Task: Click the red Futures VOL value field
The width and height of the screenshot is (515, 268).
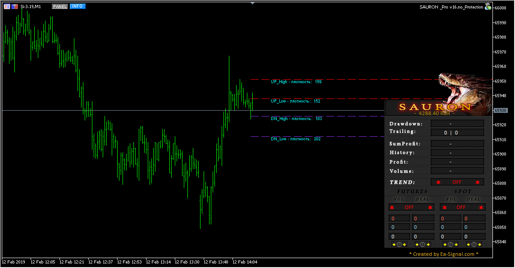Action: point(399,219)
